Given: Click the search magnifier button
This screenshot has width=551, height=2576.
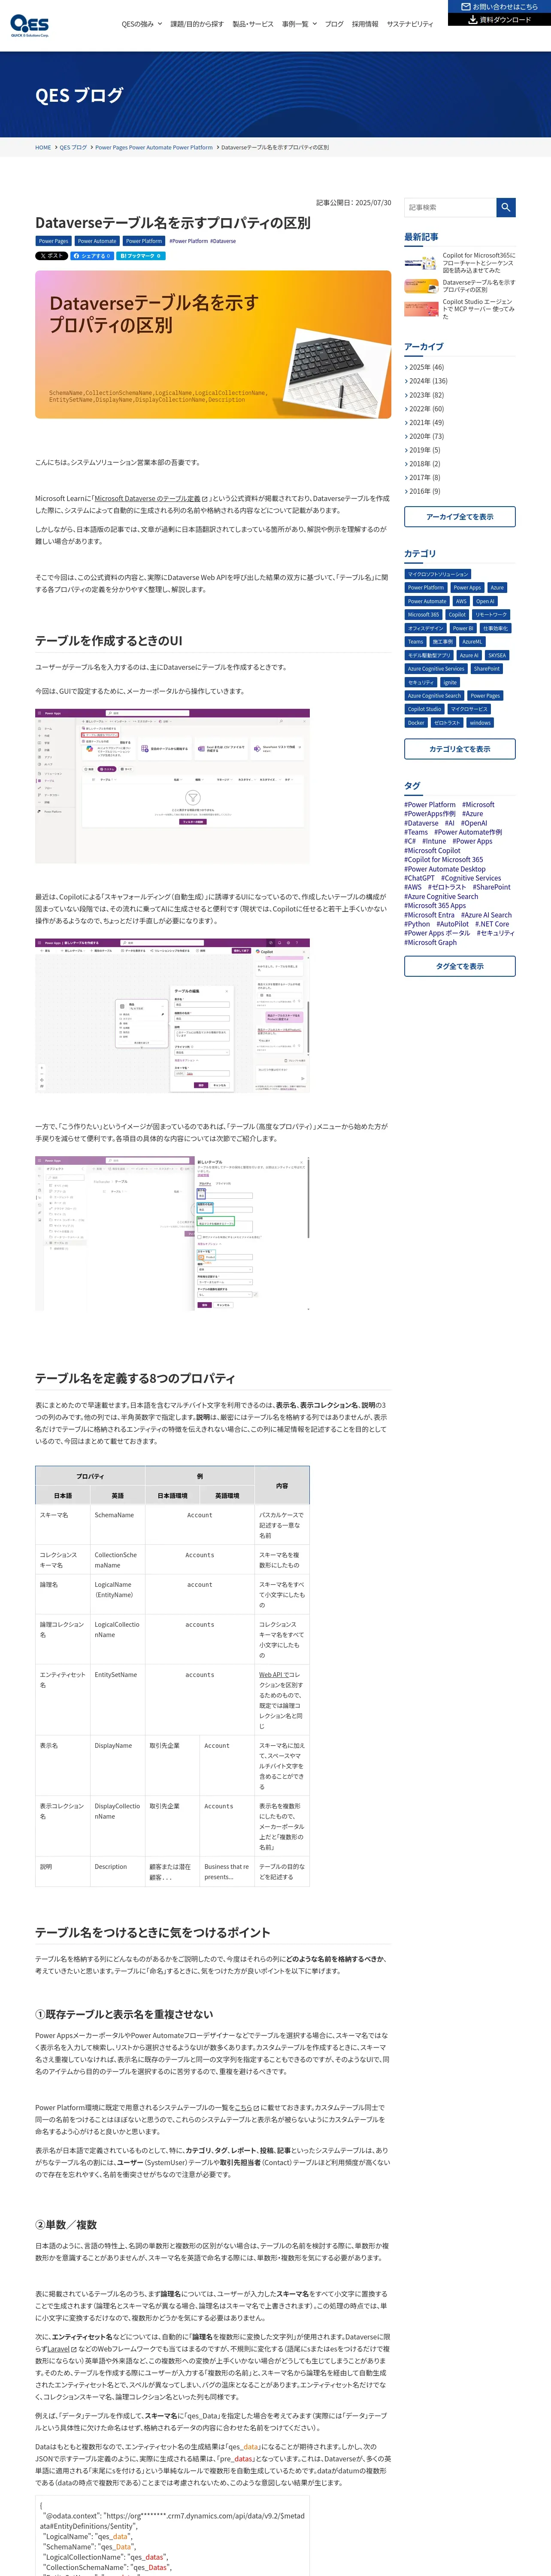Looking at the screenshot, I should click(x=506, y=207).
